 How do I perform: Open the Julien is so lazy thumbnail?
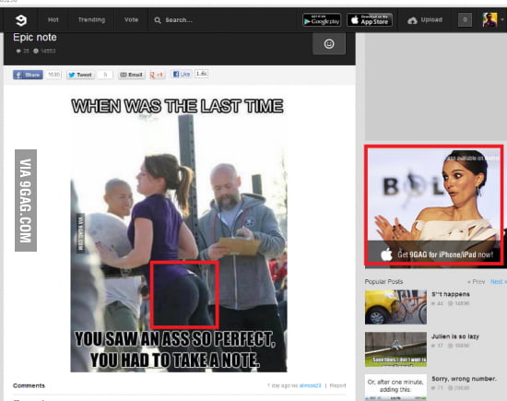coord(395,349)
